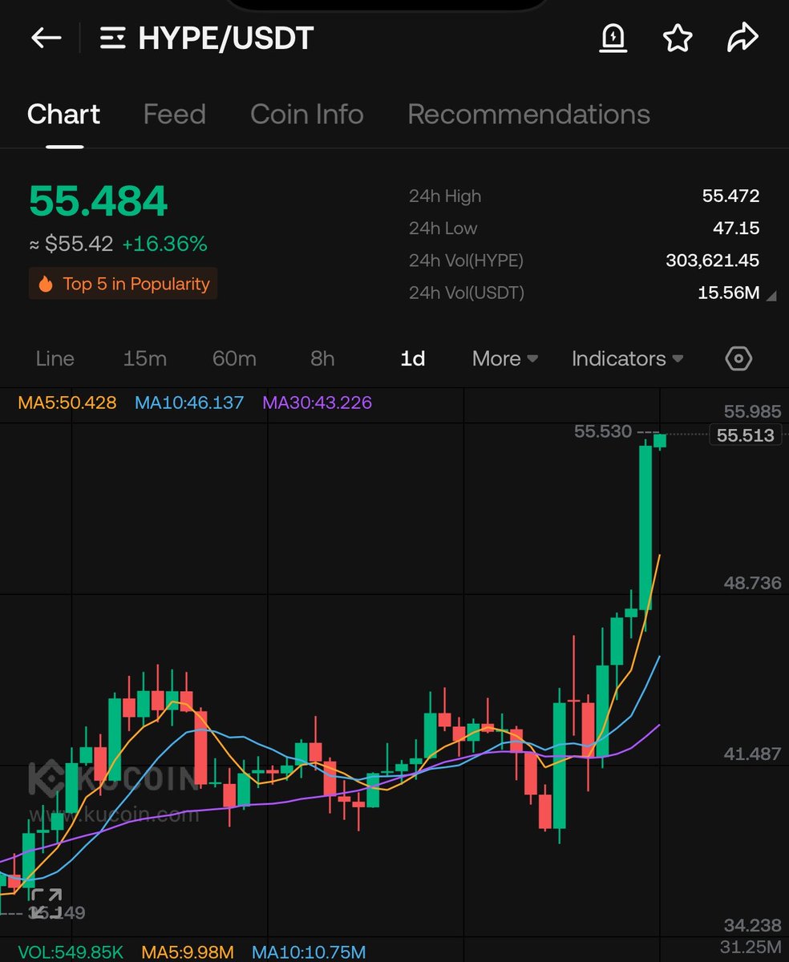Tap the Top 5 in Popularity badge

coord(123,284)
